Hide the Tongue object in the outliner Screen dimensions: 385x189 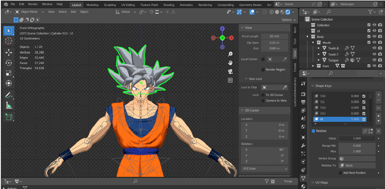[374, 60]
